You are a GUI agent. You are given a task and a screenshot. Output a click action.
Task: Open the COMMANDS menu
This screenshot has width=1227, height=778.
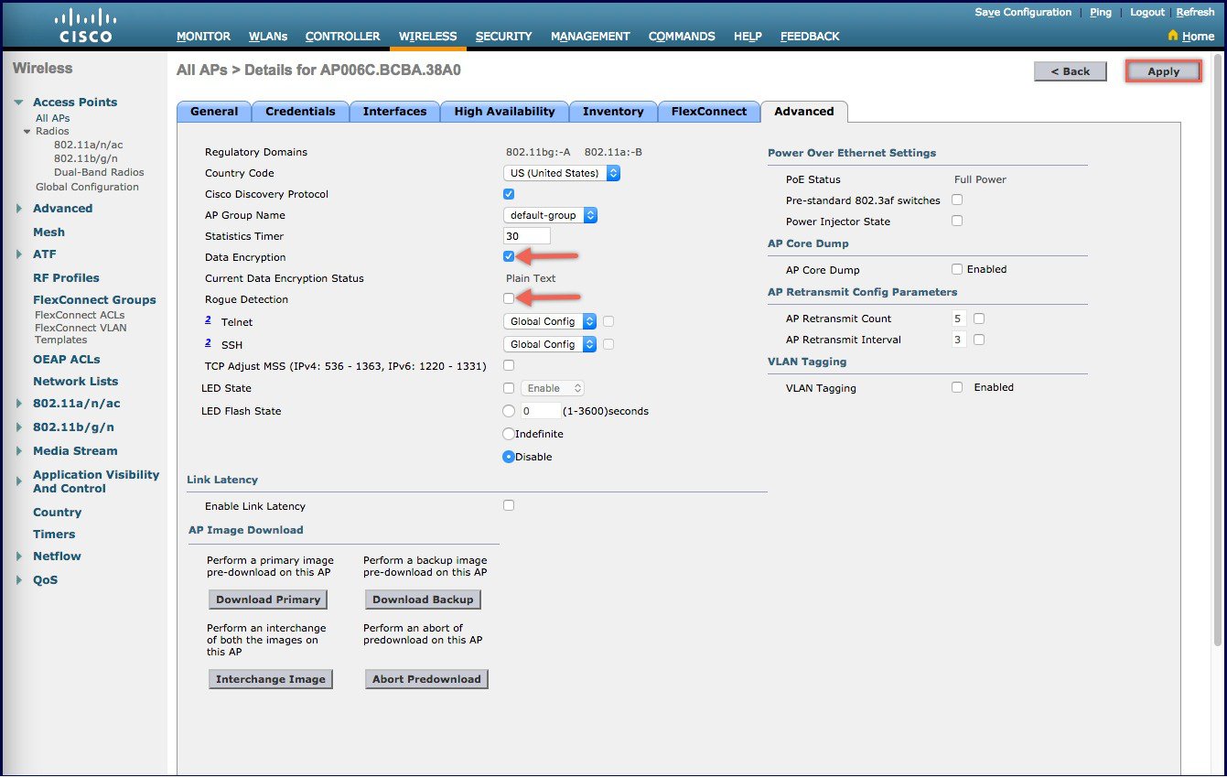click(x=682, y=37)
